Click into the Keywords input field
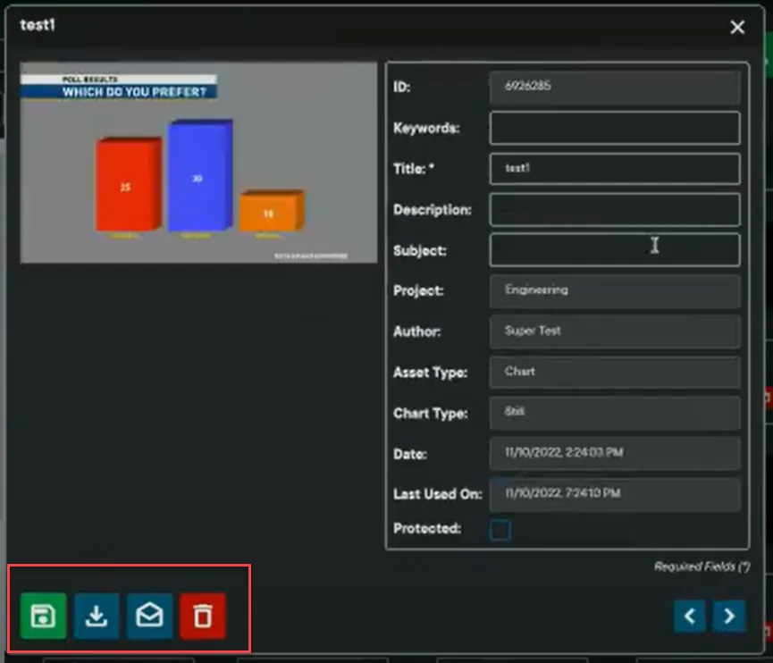Viewport: 773px width, 663px height. [614, 128]
